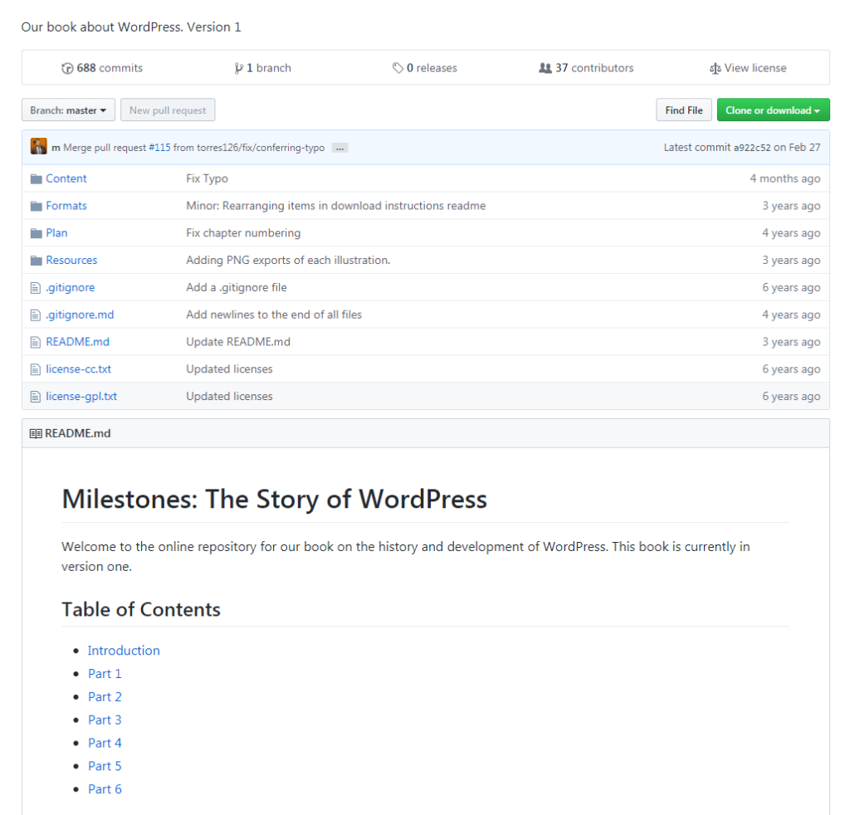Click the Content folder icon
Image resolution: width=850 pixels, height=815 pixels.
point(35,178)
